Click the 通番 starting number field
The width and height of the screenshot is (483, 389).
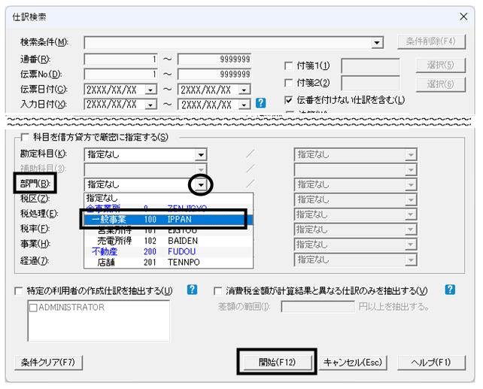(x=120, y=59)
